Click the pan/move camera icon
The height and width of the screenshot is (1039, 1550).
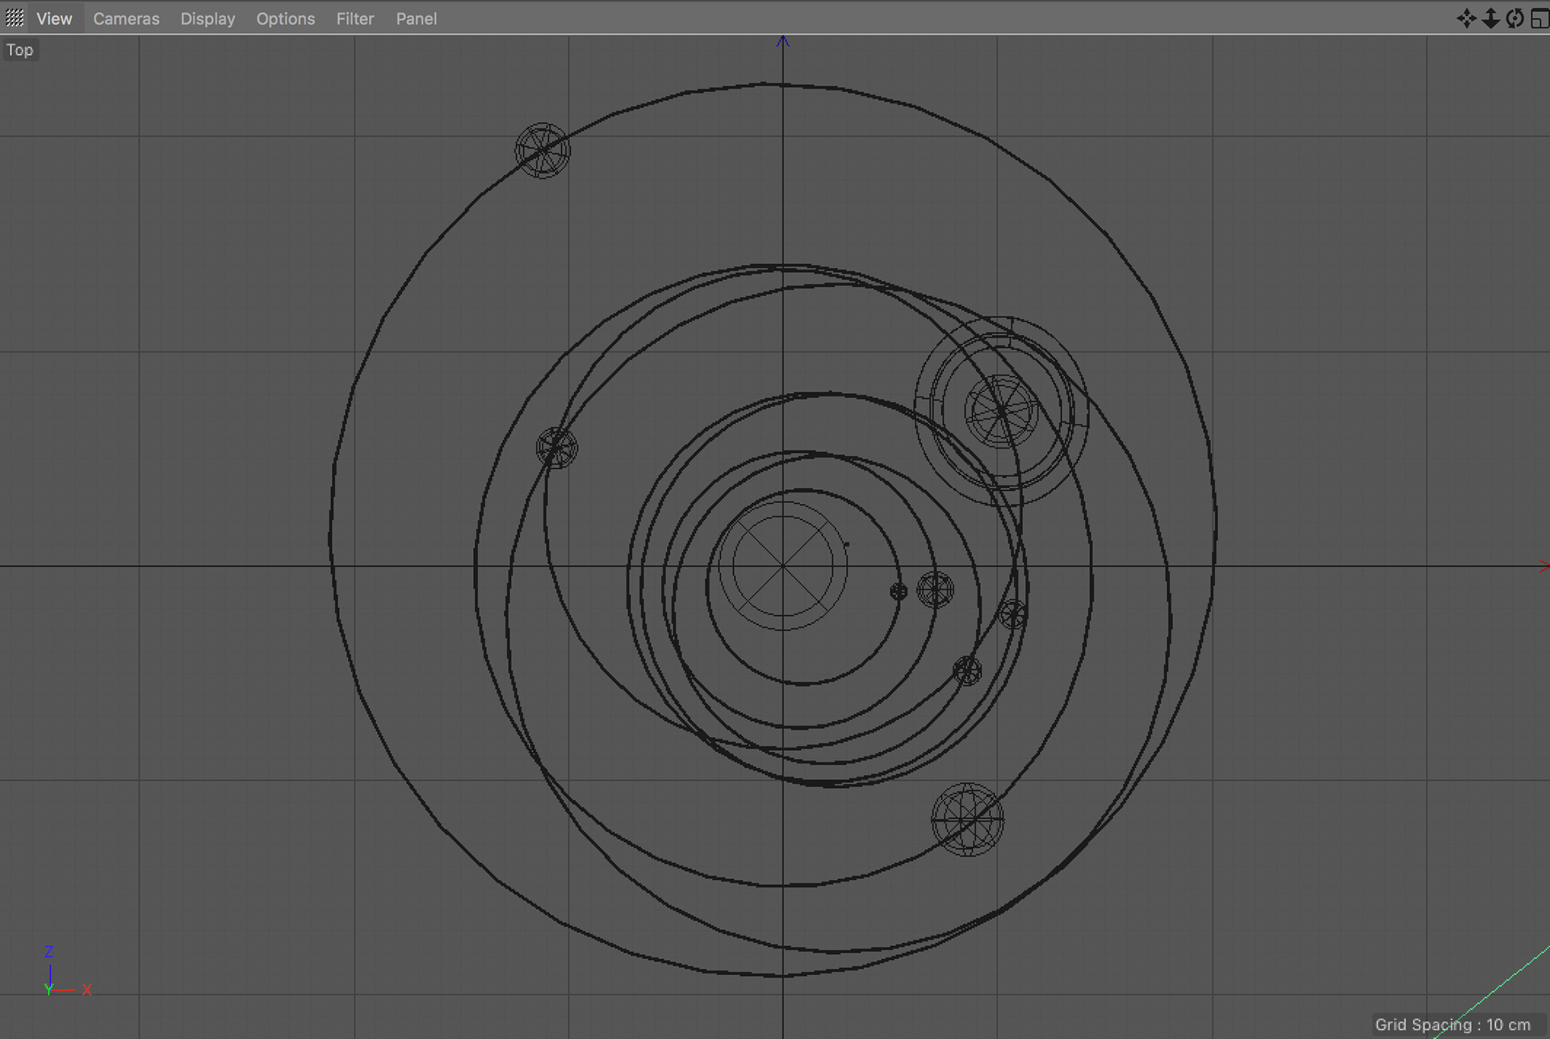pos(1466,18)
